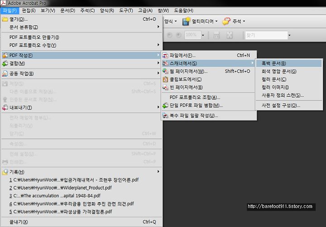Click the 100% zoom field
This screenshot has height=227, width=326.
click(193, 35)
